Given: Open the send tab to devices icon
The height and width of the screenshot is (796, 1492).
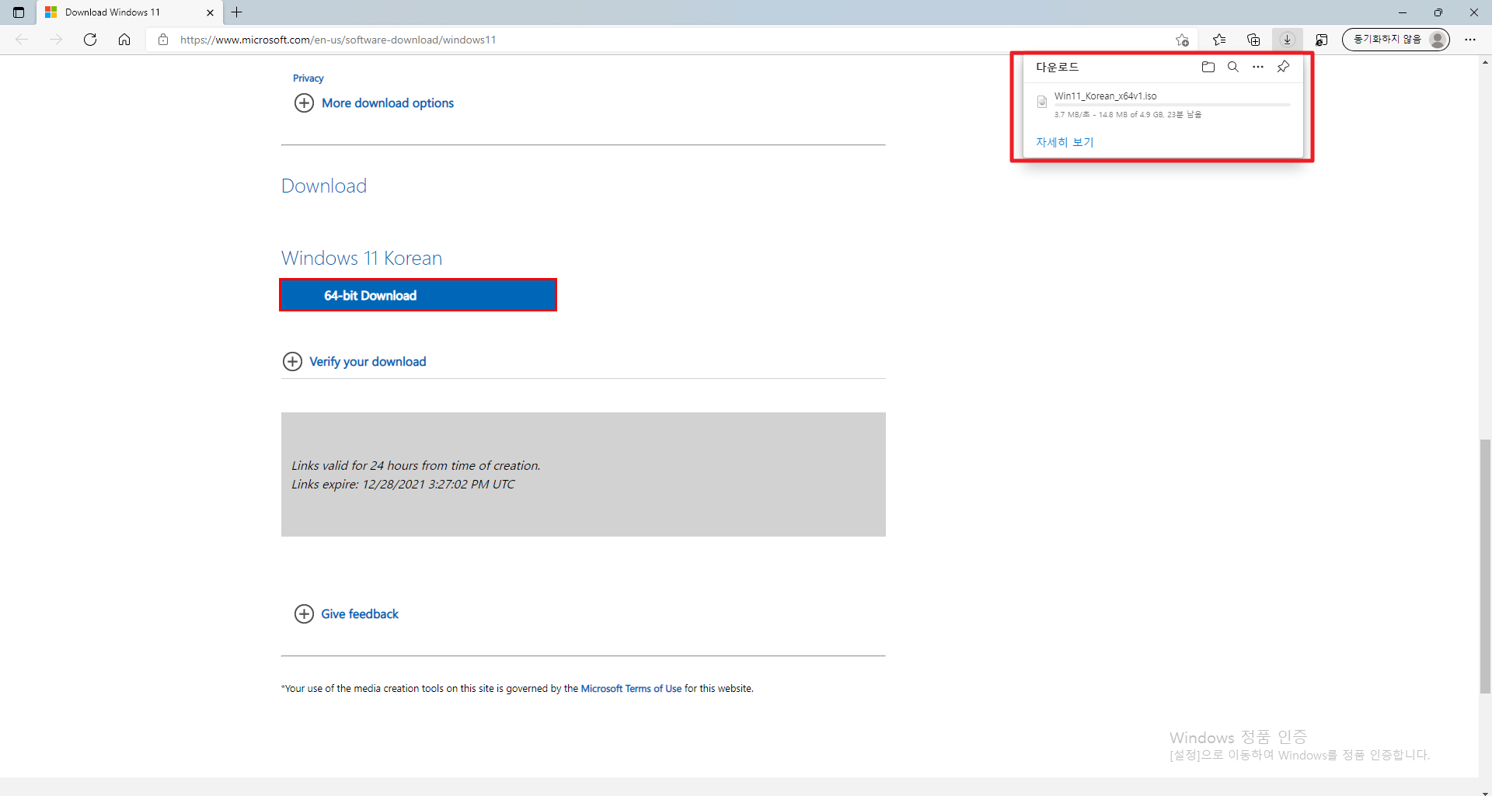Looking at the screenshot, I should tap(1321, 40).
